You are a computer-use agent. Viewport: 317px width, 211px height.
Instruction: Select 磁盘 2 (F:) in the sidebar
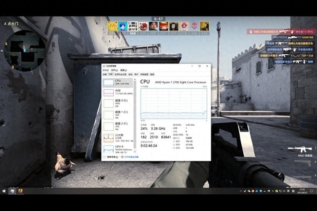118,126
